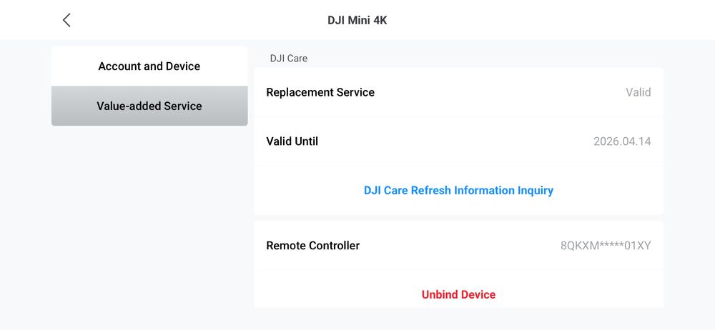Click the 2026.04.14 expiry date value
The image size is (715, 330).
pyautogui.click(x=622, y=141)
